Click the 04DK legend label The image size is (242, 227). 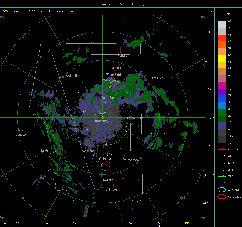click(231, 156)
